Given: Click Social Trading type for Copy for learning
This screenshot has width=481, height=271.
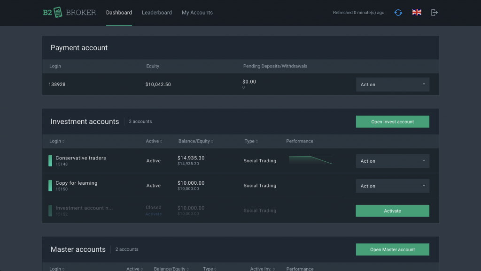Looking at the screenshot, I should [260, 186].
